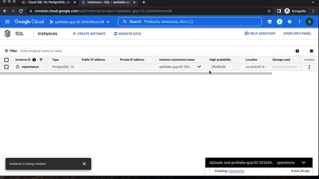
Task: Click the High availability column header
Action: point(220,60)
